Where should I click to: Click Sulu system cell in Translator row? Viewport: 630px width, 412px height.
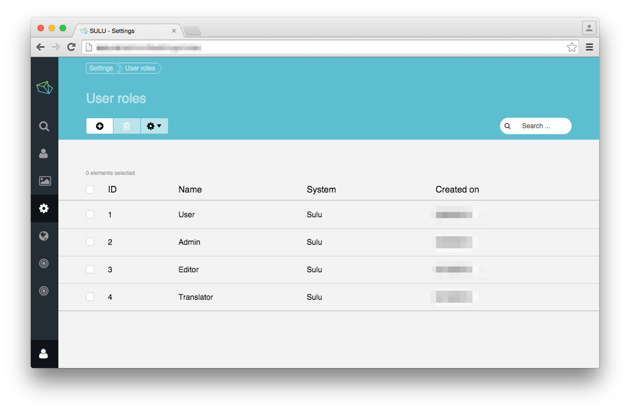click(x=314, y=297)
